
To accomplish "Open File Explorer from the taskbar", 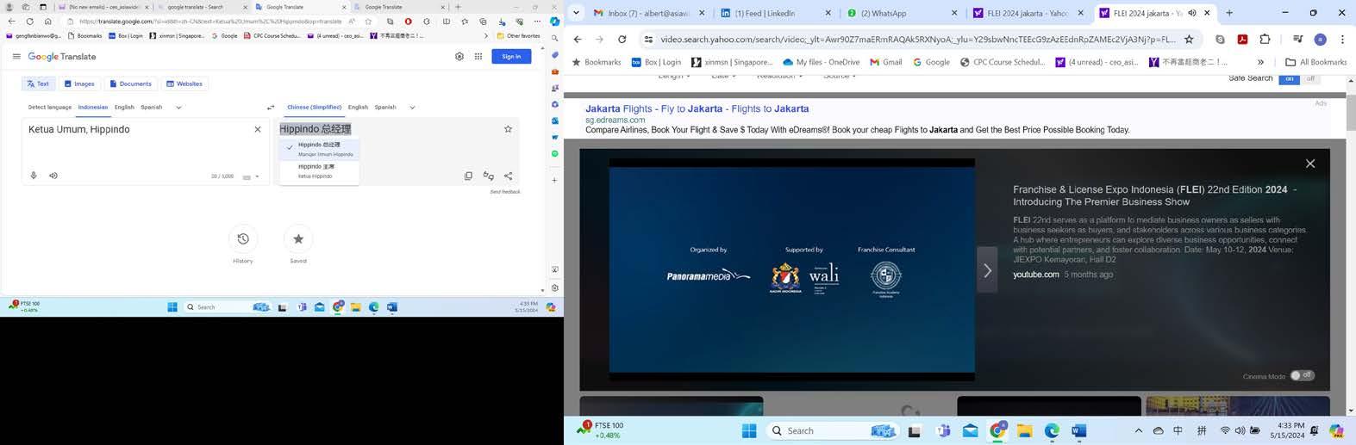I will 1024,430.
